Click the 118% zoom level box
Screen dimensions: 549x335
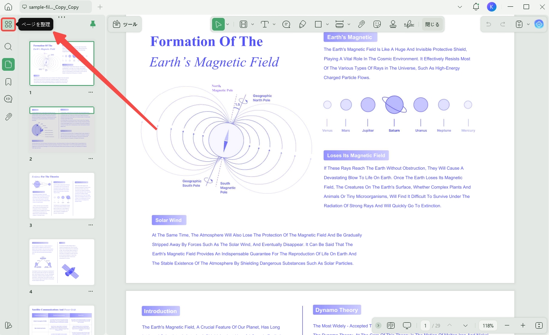[x=488, y=325]
